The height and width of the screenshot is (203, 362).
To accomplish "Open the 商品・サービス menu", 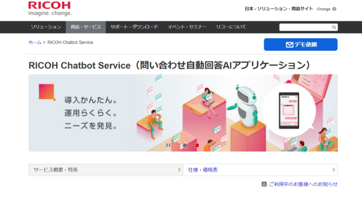I will tap(86, 27).
